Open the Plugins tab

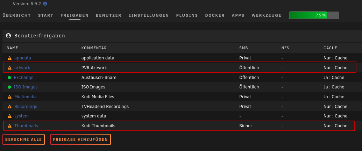click(x=187, y=15)
